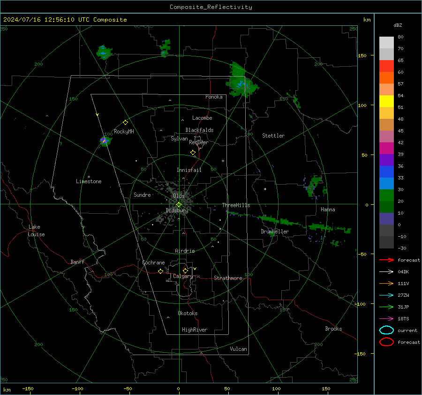Click the ThreeHills city label

236,205
